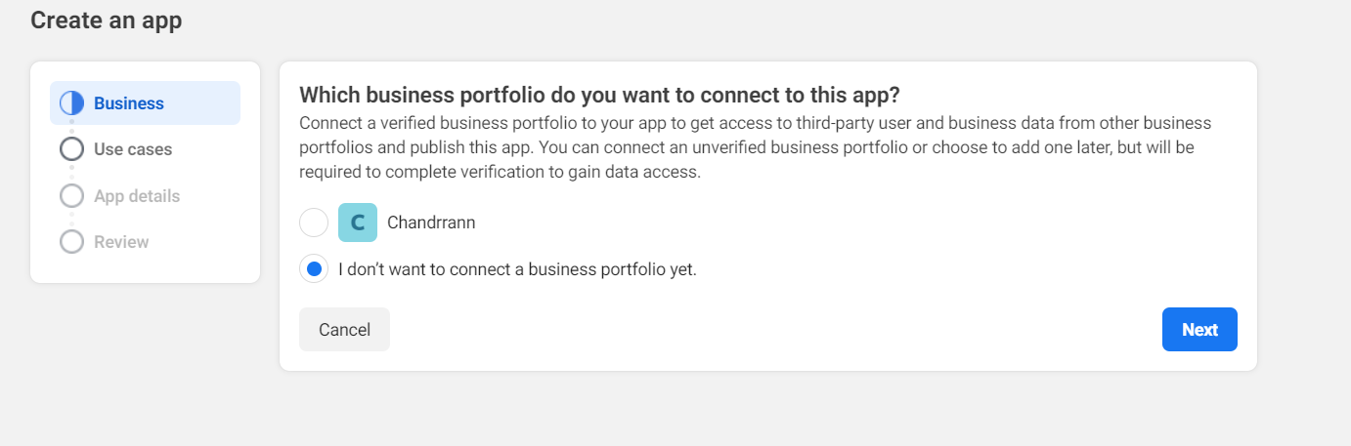Click dotted connector between Business and Use cases
The width and height of the screenshot is (1351, 446).
point(71,127)
